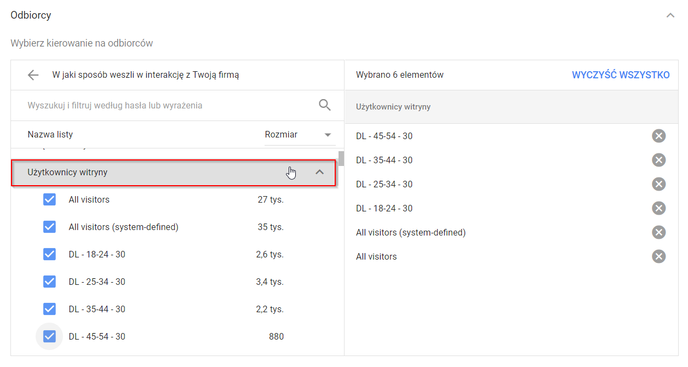
Task: Collapse the Użytkownicy witryny group
Action: [320, 173]
